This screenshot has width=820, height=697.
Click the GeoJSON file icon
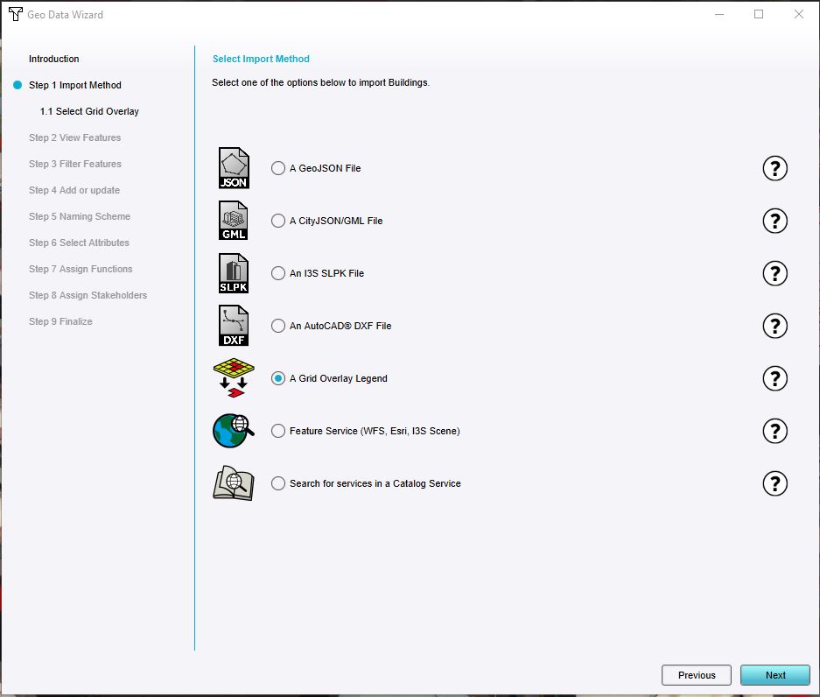[x=233, y=168]
